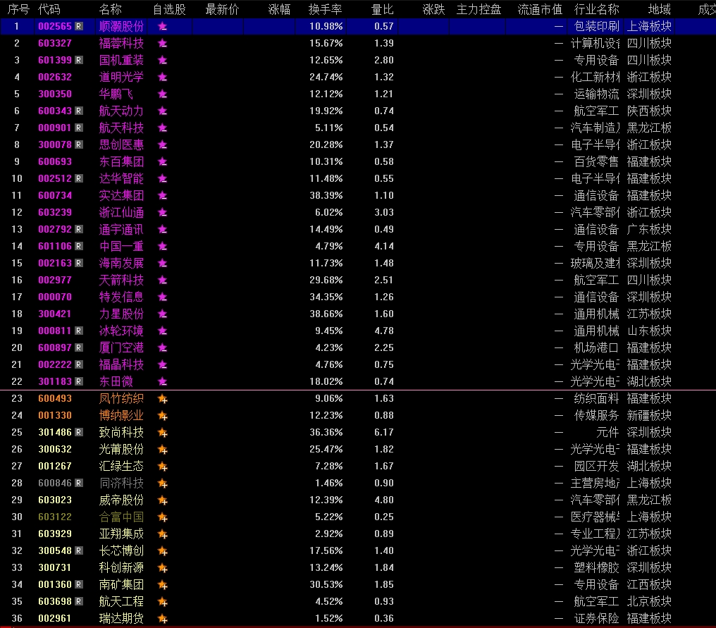This screenshot has width=716, height=628.
Task: Select stock code 603327
Action: click(x=55, y=44)
